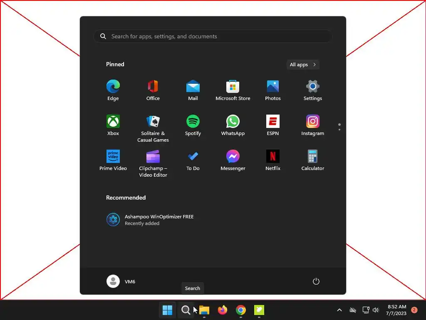Open Google Chrome from taskbar
426x320 pixels.
[x=241, y=310]
